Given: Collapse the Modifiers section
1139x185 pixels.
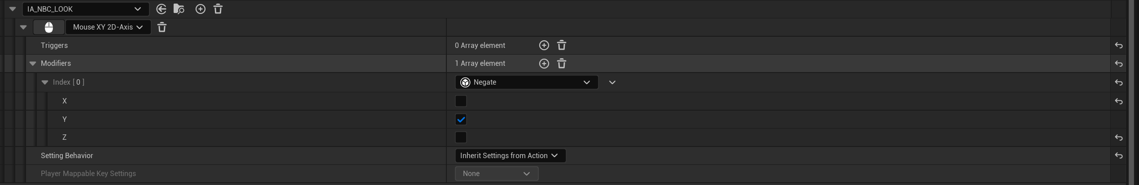Looking at the screenshot, I should (x=33, y=64).
